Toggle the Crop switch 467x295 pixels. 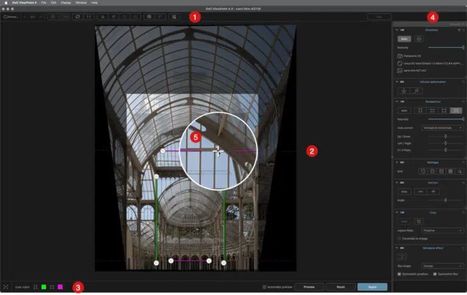tap(402, 212)
